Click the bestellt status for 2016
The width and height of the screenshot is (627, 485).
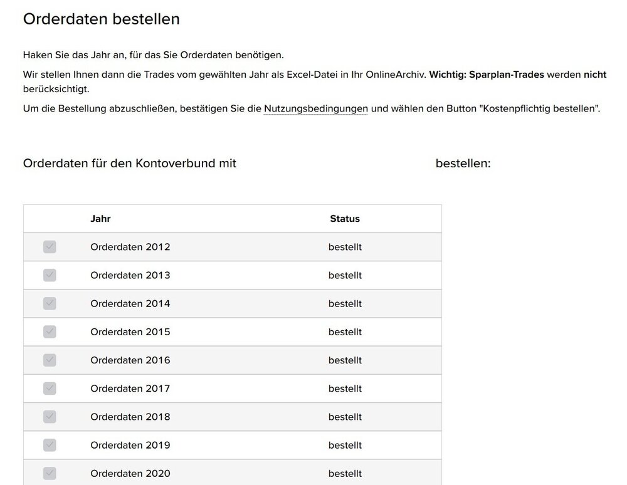click(x=345, y=360)
